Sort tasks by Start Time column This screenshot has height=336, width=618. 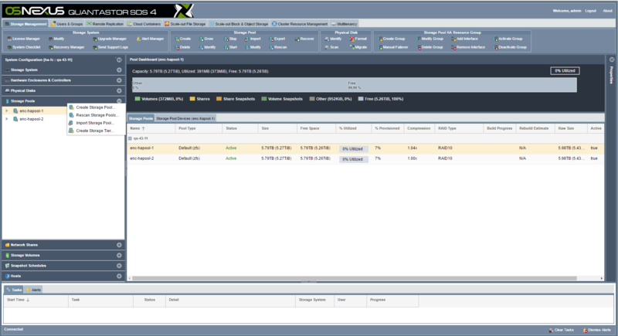36,300
